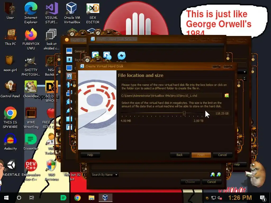Click the General category icon in Settings

tap(69, 51)
